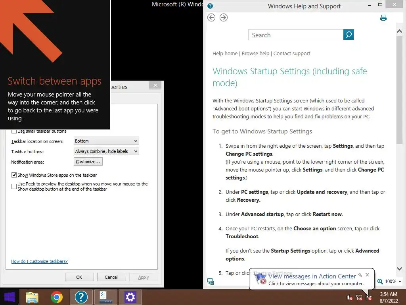The image size is (406, 305).
Task: Click the Browse help link
Action: 255,54
